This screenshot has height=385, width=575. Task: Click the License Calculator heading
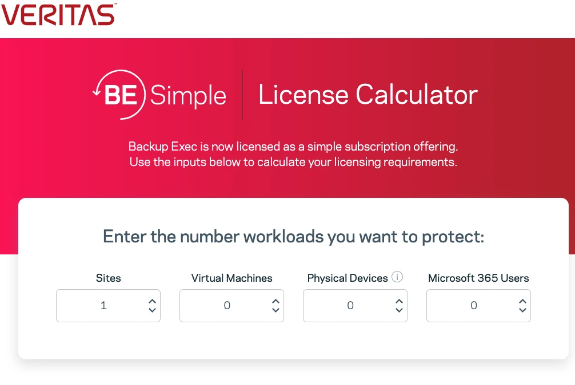pyautogui.click(x=368, y=95)
